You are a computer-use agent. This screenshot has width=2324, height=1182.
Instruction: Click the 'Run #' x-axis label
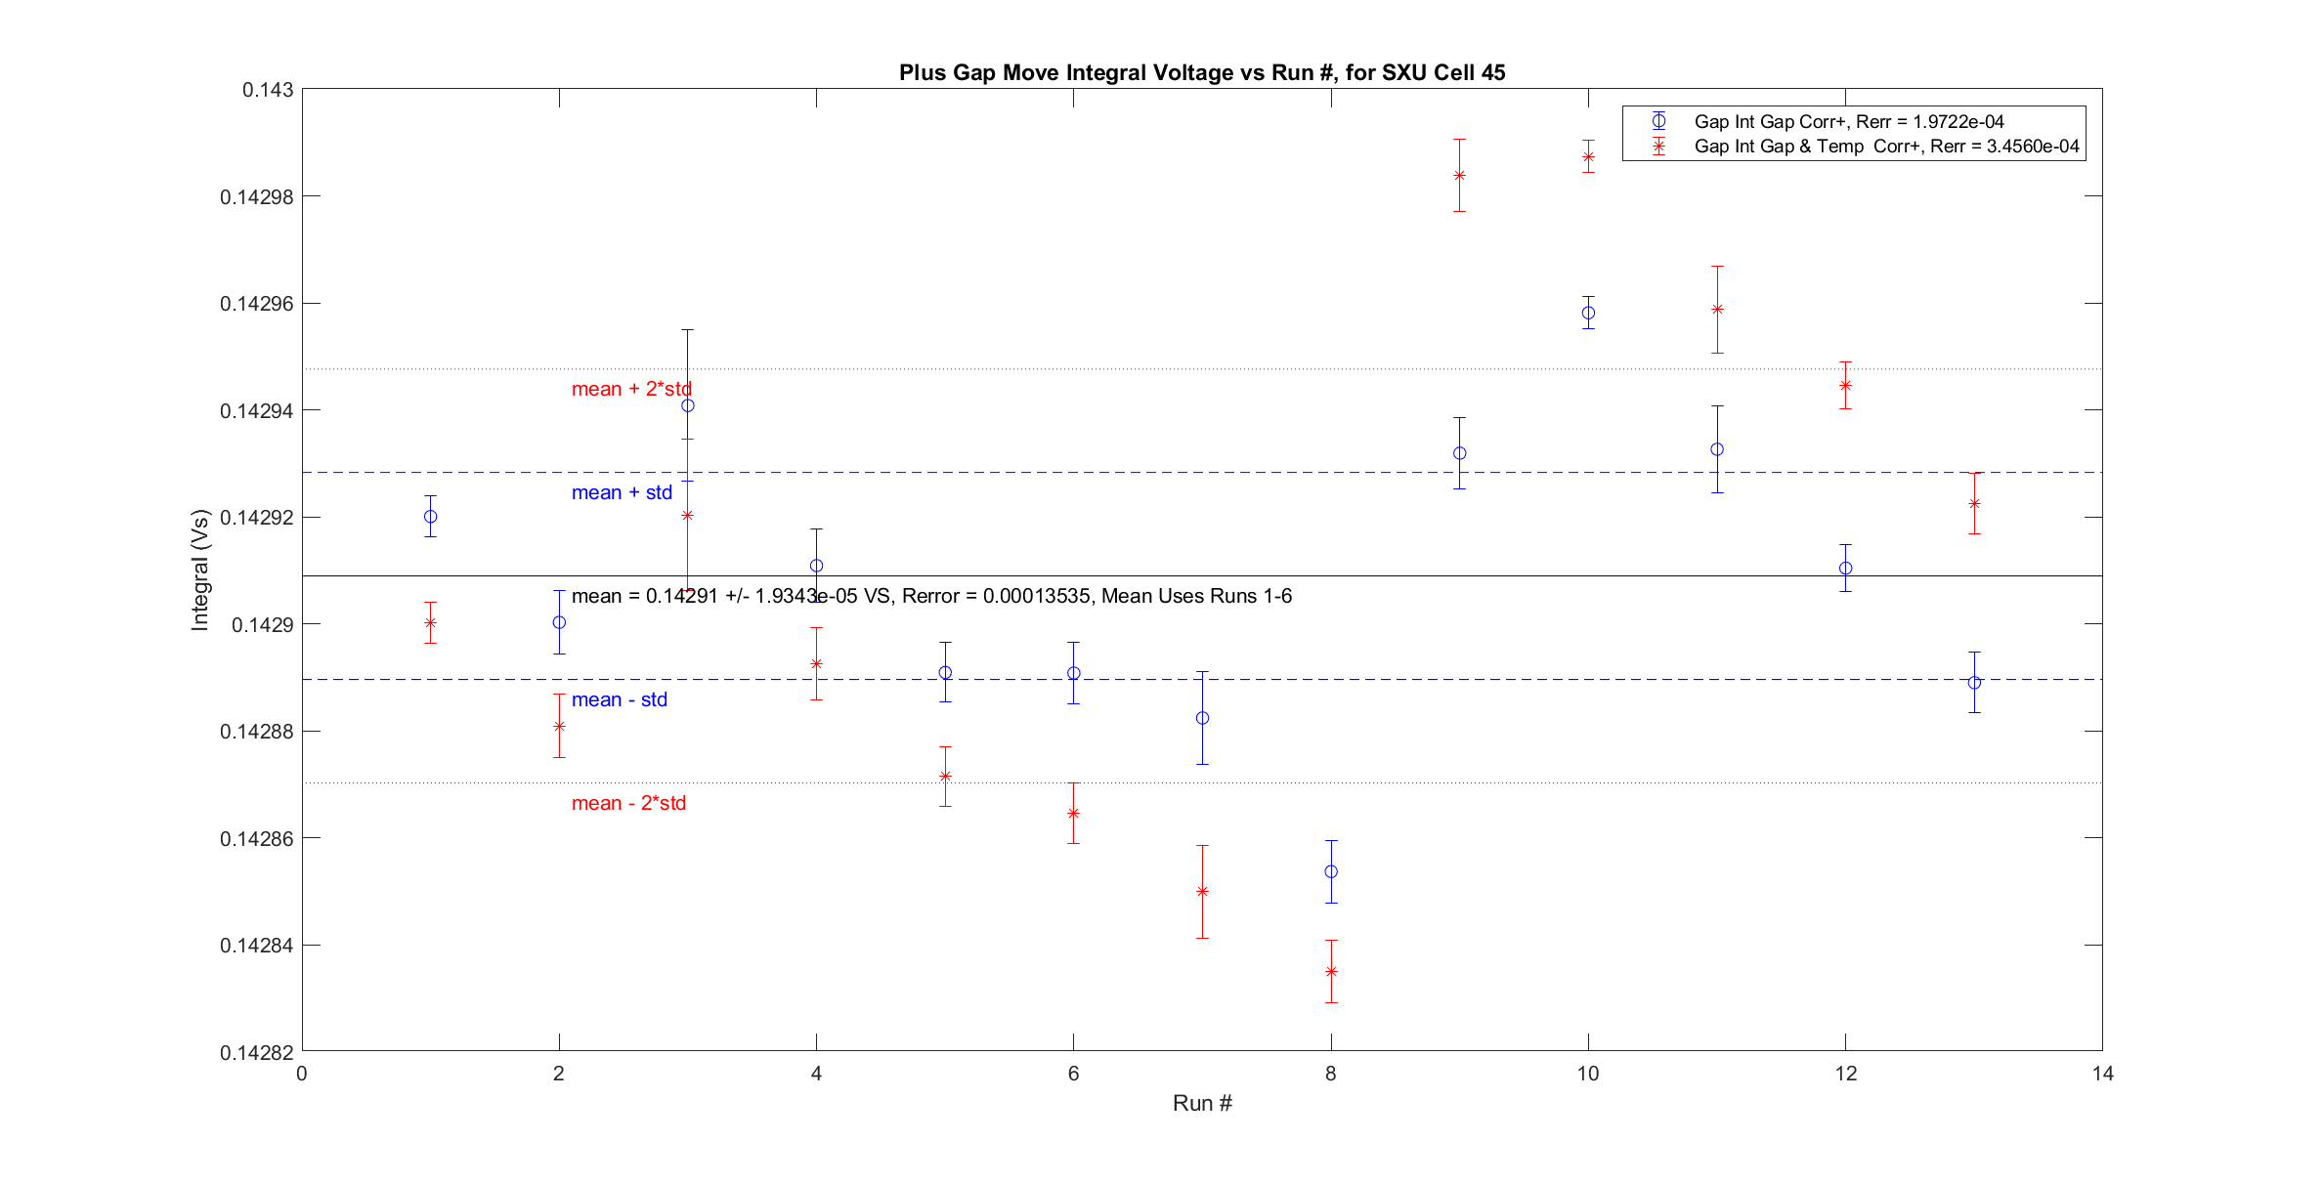(x=1201, y=1103)
